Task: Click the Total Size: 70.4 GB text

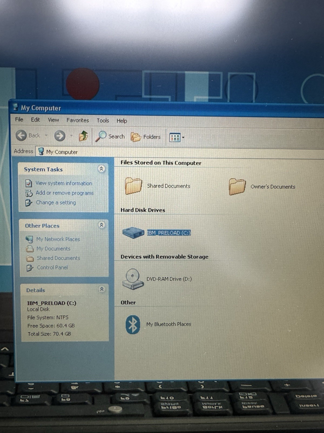Action: [49, 334]
